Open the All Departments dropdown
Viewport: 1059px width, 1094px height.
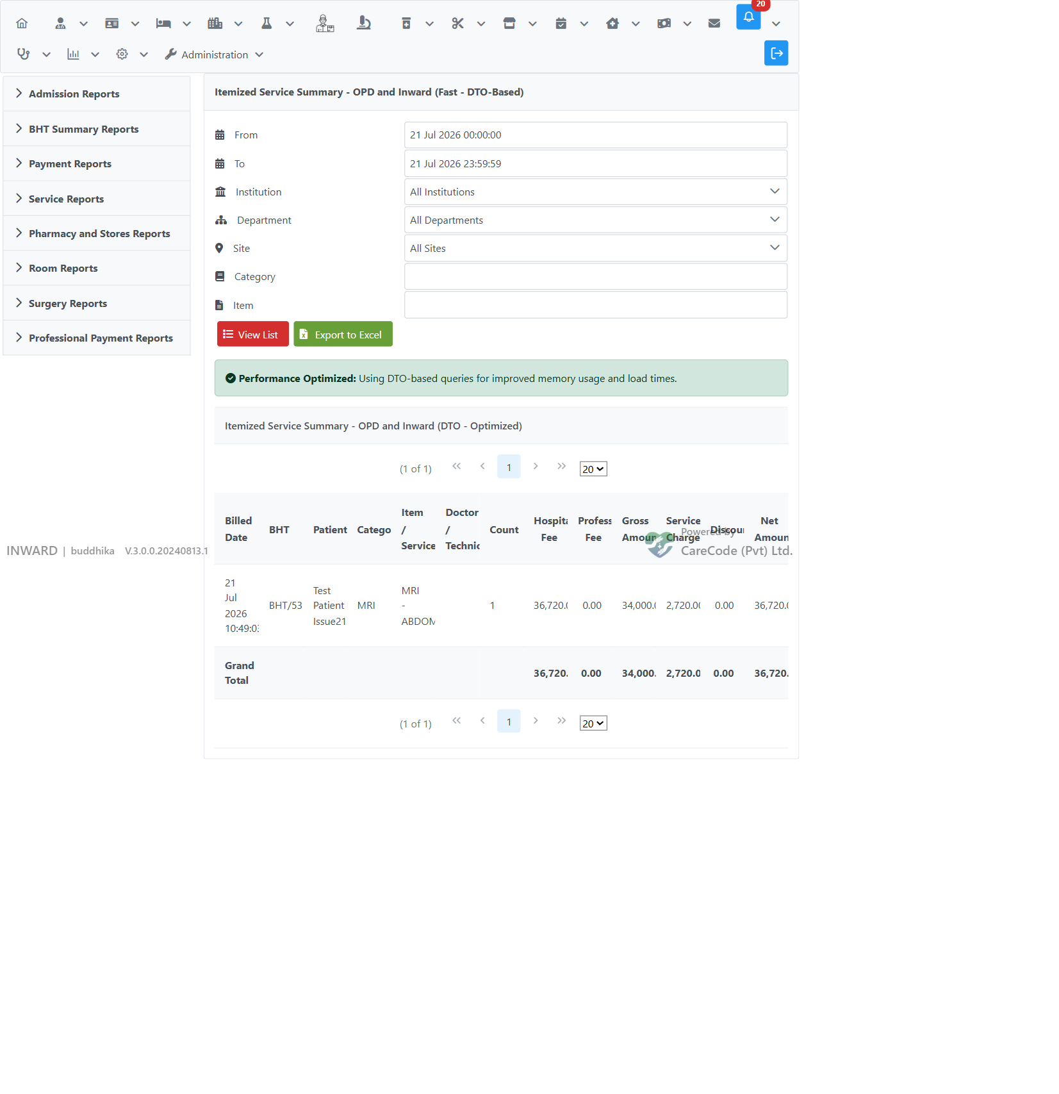coord(595,220)
